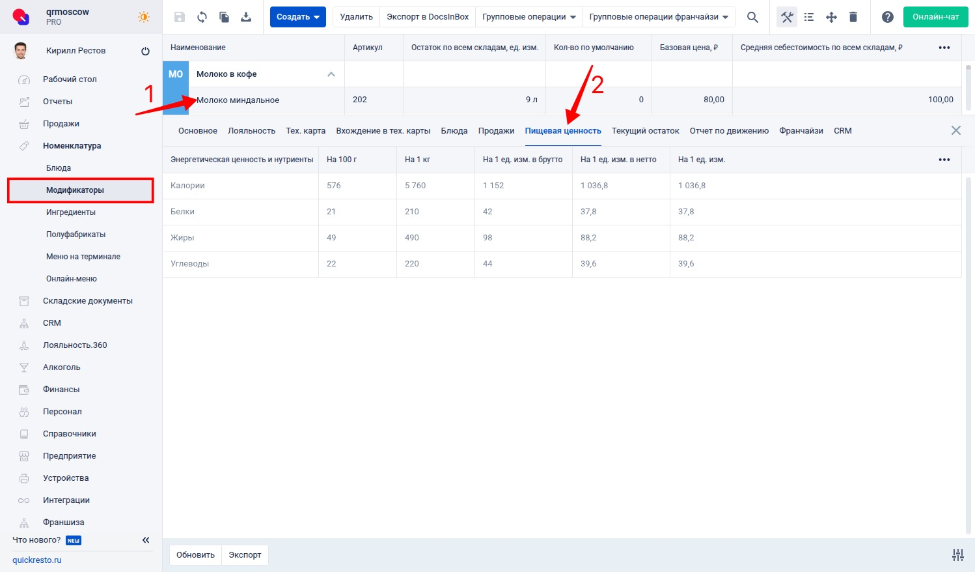The width and height of the screenshot is (975, 572).
Task: Expand Складские документы in sidebar
Action: coord(88,301)
